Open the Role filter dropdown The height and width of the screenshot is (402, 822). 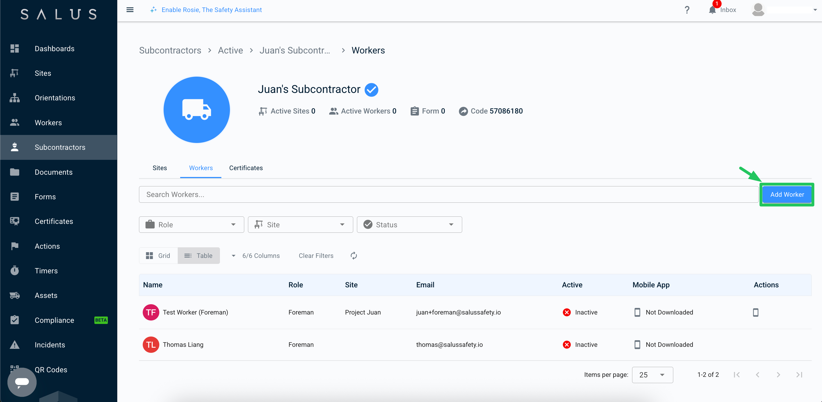(191, 225)
